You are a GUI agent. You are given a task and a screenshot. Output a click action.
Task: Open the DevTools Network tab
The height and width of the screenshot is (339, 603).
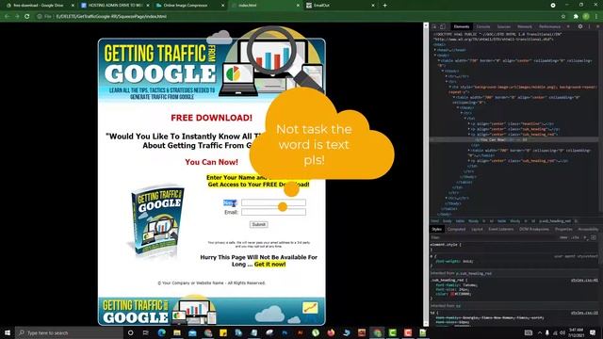pos(525,26)
